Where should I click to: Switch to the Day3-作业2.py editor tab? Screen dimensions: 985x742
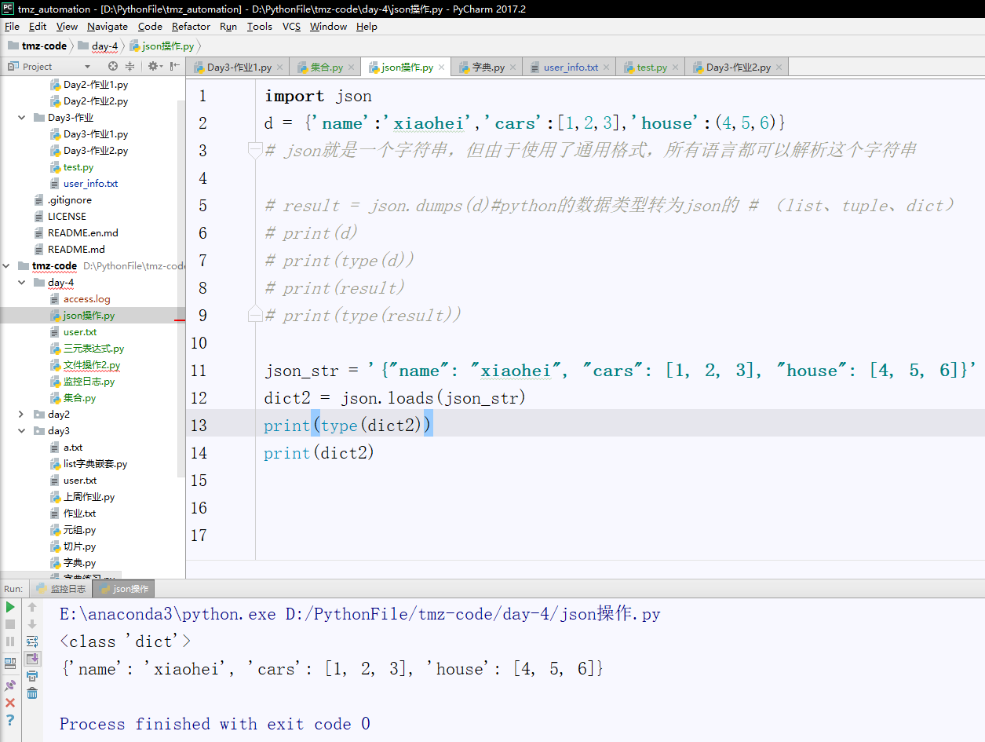(738, 68)
